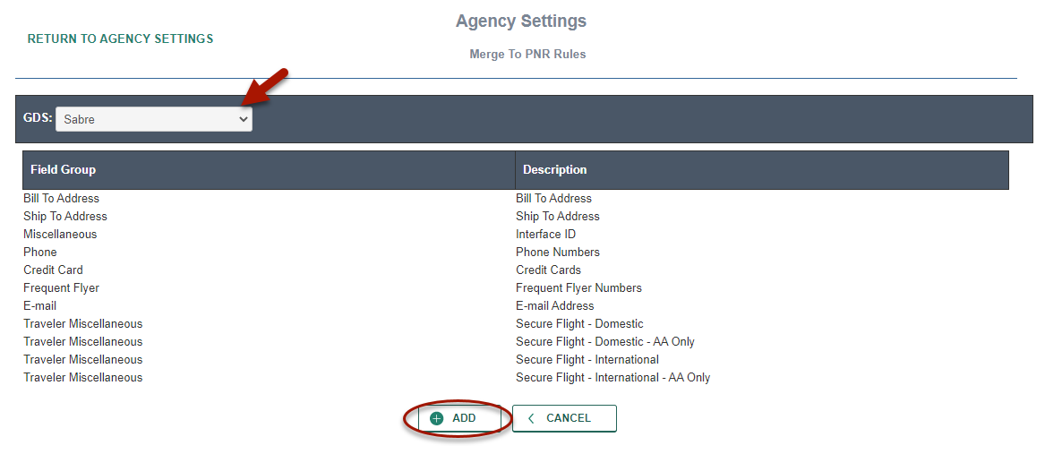Image resolution: width=1045 pixels, height=454 pixels.
Task: Click Secure Flight - Domestic description
Action: (580, 324)
